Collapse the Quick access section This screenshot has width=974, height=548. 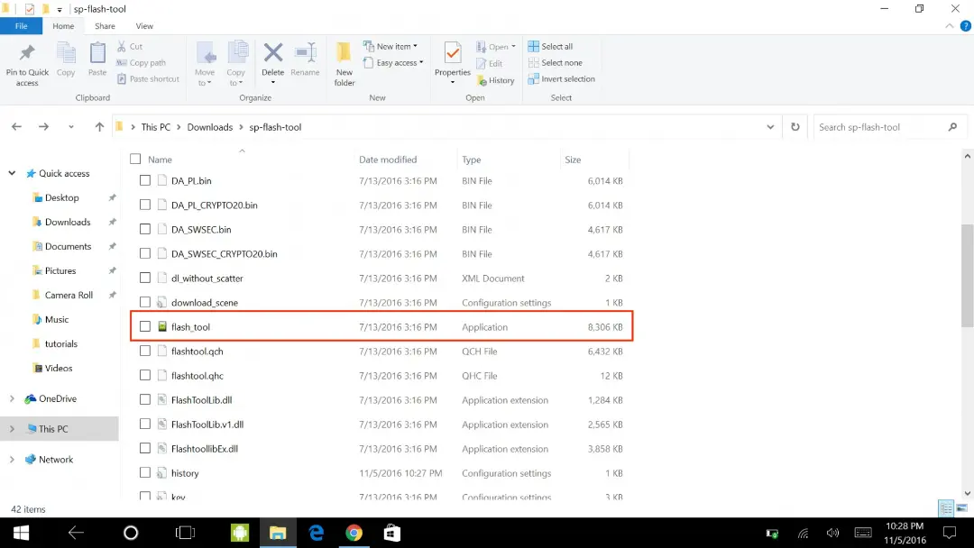tap(12, 173)
